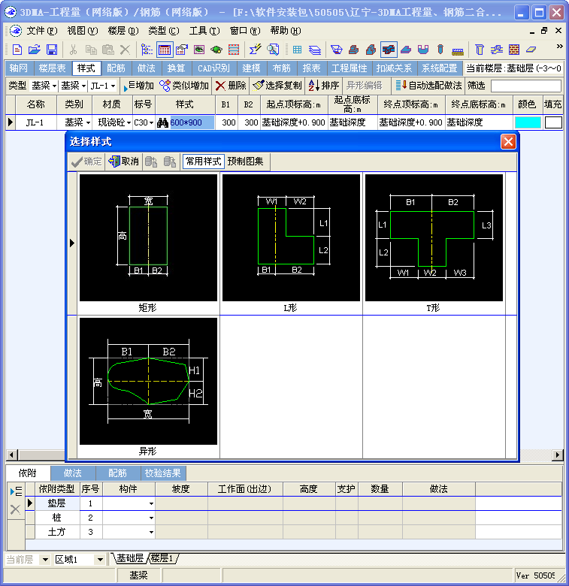Open the 视图(V) menu

pos(82,31)
